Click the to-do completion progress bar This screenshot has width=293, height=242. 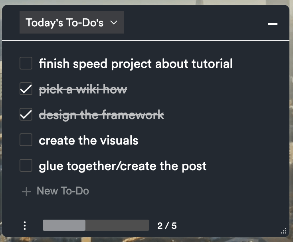pos(96,225)
